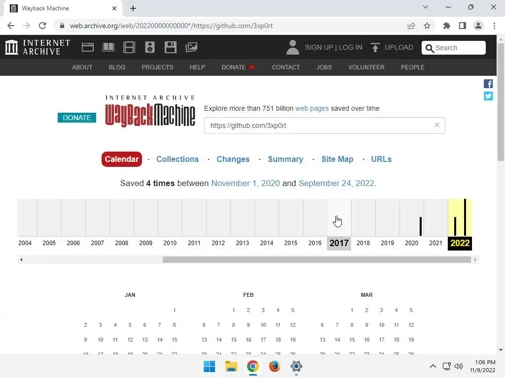
Task: Open the ABOUT menu item
Action: click(x=82, y=67)
